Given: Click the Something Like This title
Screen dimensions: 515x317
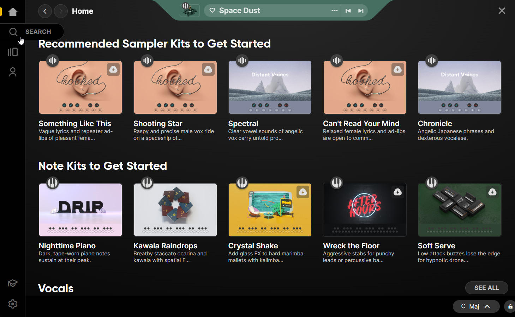Looking at the screenshot, I should click(75, 124).
